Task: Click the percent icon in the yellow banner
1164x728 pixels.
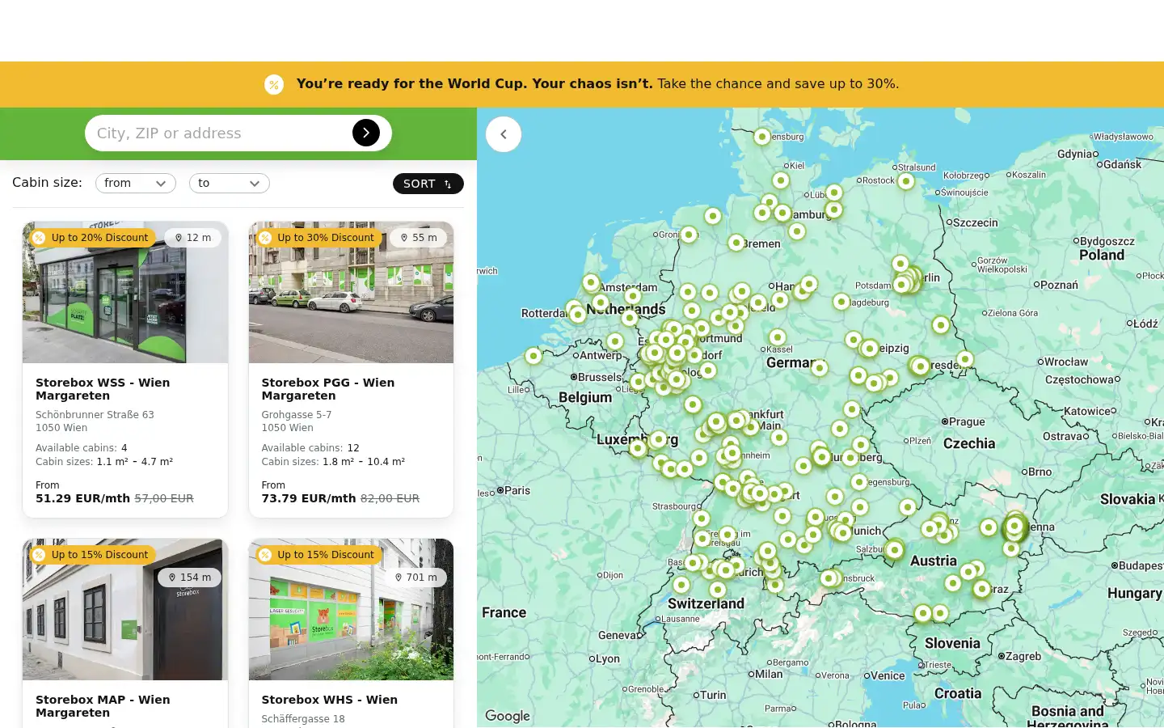Action: (x=274, y=84)
